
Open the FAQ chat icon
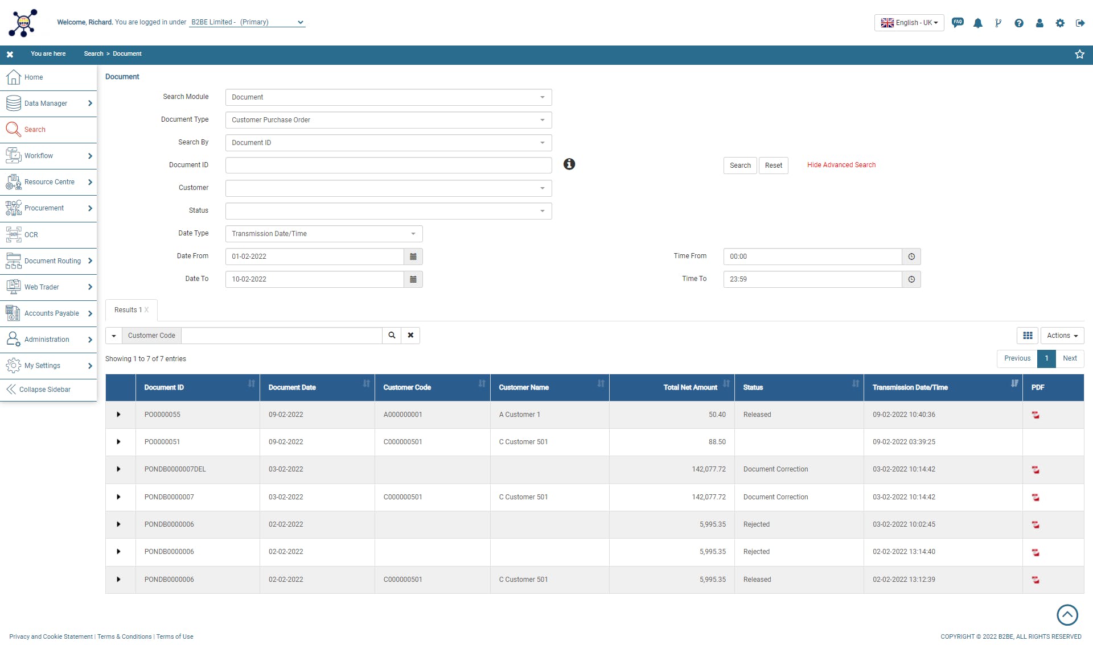point(958,23)
